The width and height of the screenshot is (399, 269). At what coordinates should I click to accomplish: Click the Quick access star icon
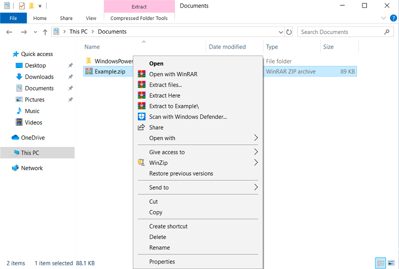click(16, 54)
